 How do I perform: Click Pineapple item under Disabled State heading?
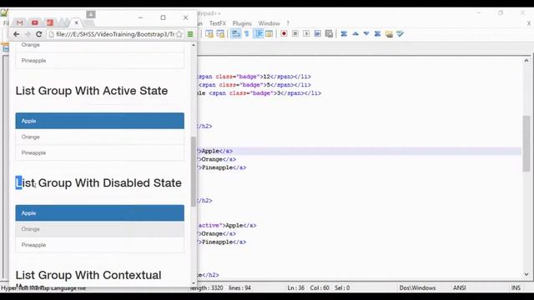click(x=100, y=245)
